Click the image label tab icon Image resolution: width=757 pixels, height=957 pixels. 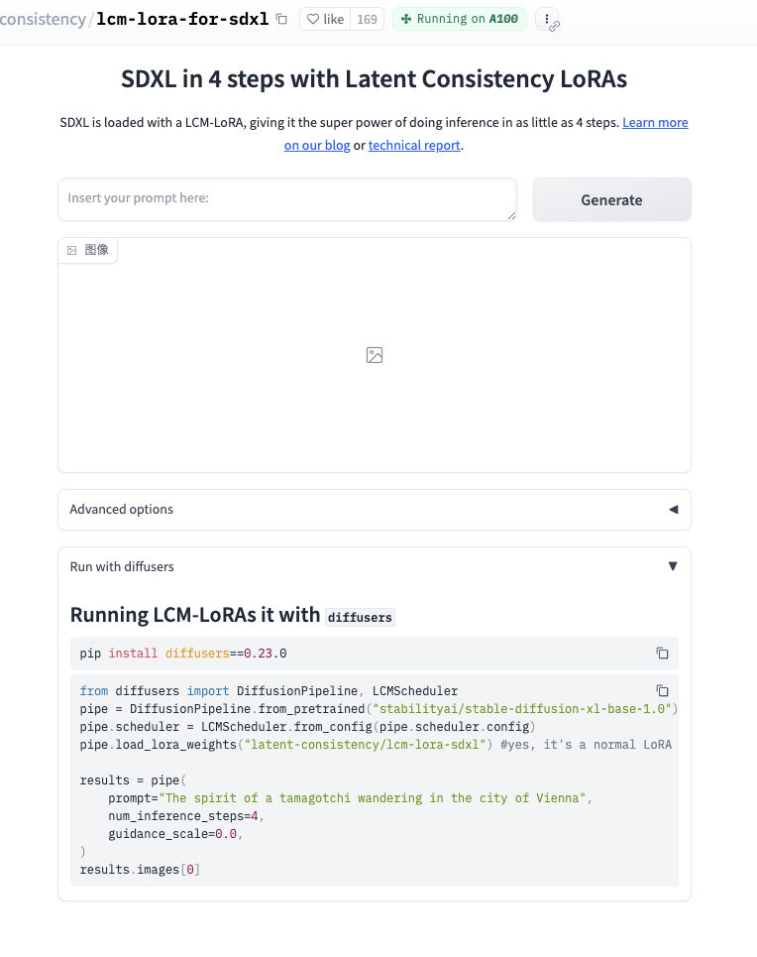click(x=72, y=250)
